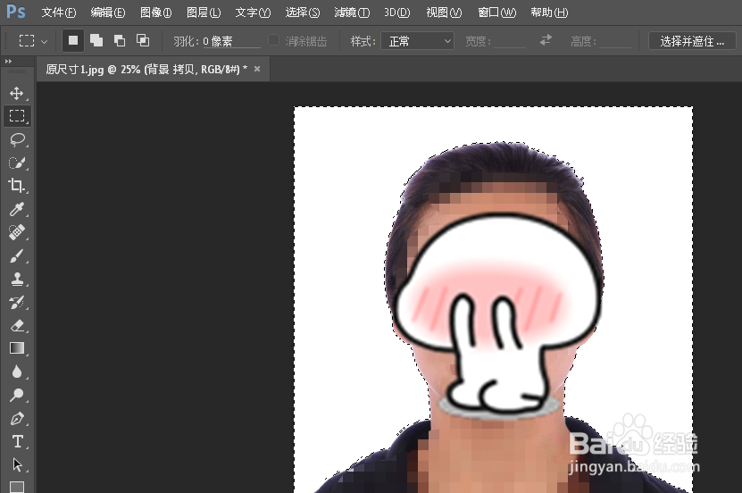The width and height of the screenshot is (742, 493).
Task: Open the 选择(S) menu
Action: (303, 13)
